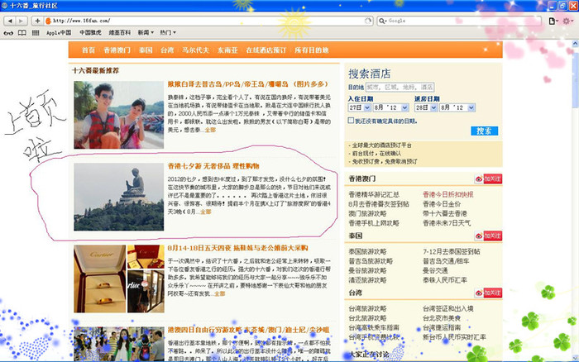Open 香港精华游记汇总 link

coord(374,194)
